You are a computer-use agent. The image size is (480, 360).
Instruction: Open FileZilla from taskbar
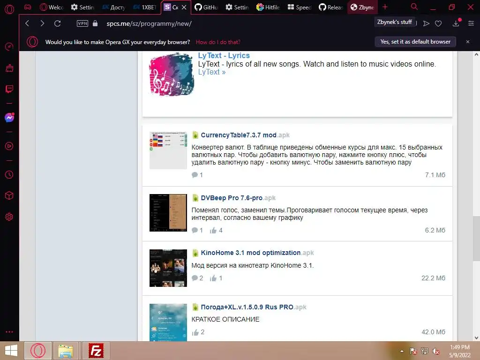click(96, 351)
